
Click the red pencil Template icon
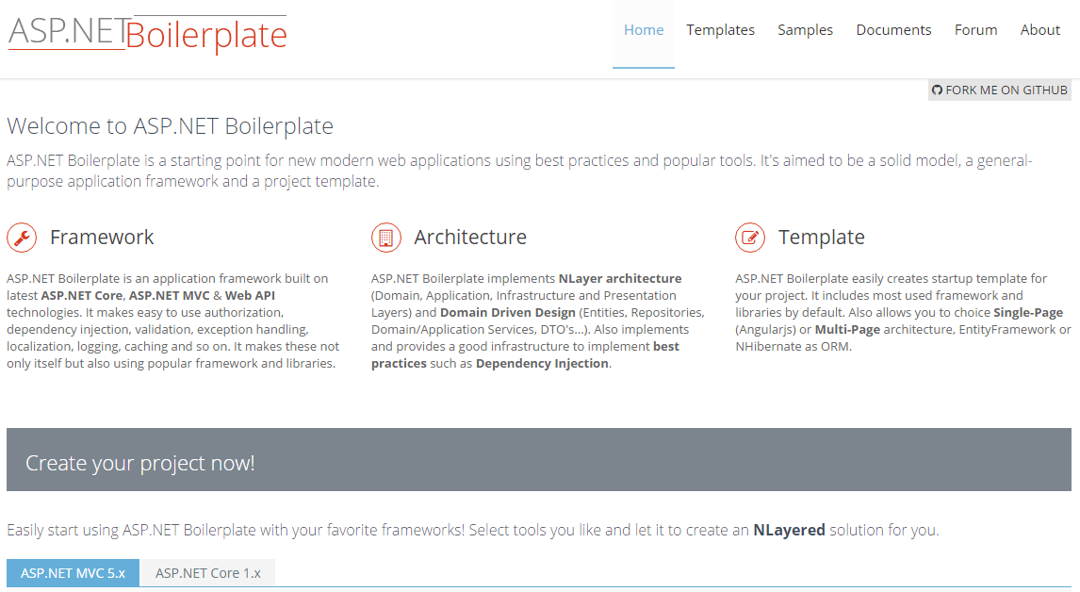coord(749,238)
